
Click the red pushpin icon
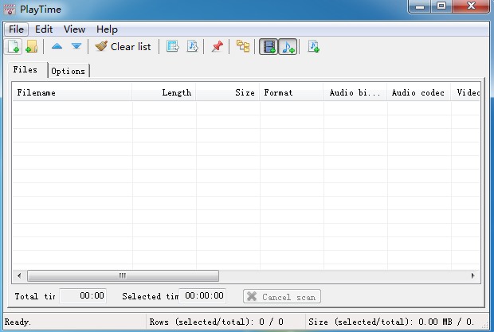click(x=217, y=47)
